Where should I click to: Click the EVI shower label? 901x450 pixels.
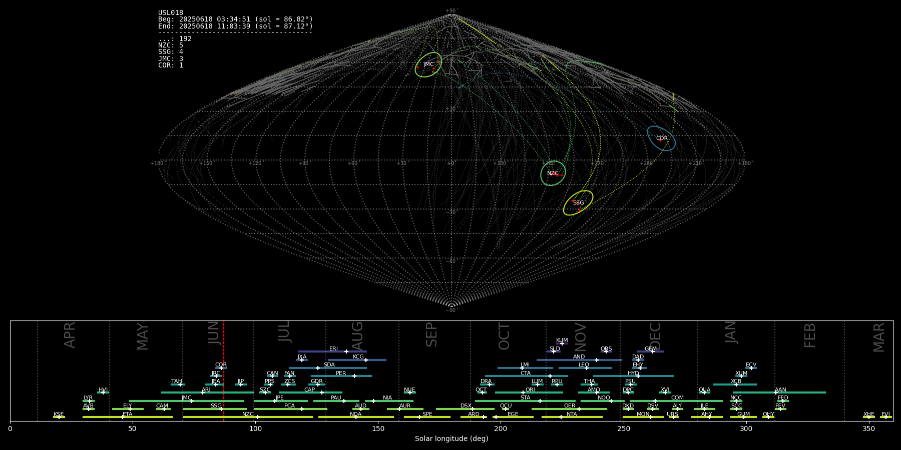pos(885,414)
